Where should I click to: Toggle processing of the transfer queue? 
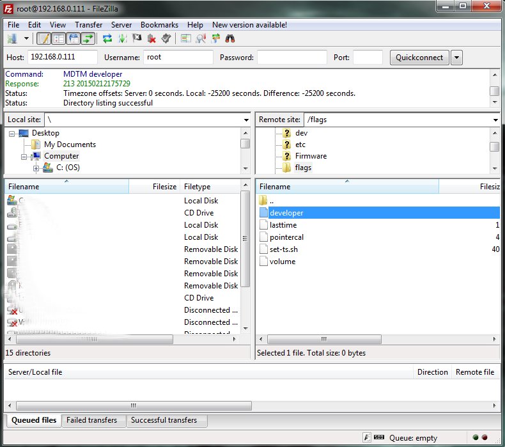(x=122, y=38)
